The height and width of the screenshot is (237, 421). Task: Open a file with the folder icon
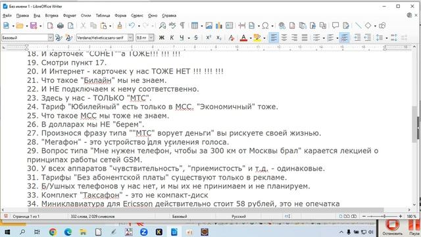point(20,26)
